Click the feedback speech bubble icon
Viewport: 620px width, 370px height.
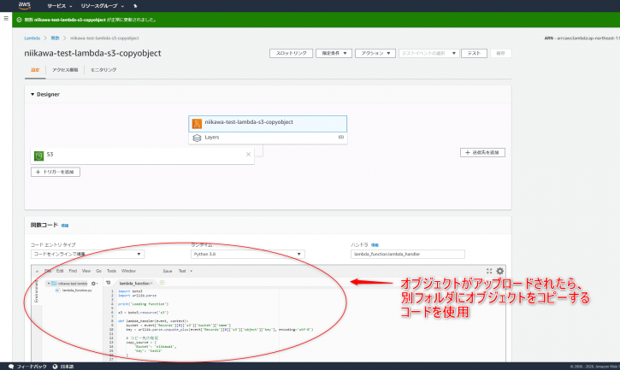point(11,367)
